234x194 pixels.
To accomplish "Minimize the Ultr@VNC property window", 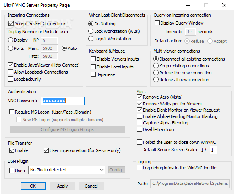I will (x=188, y=5).
